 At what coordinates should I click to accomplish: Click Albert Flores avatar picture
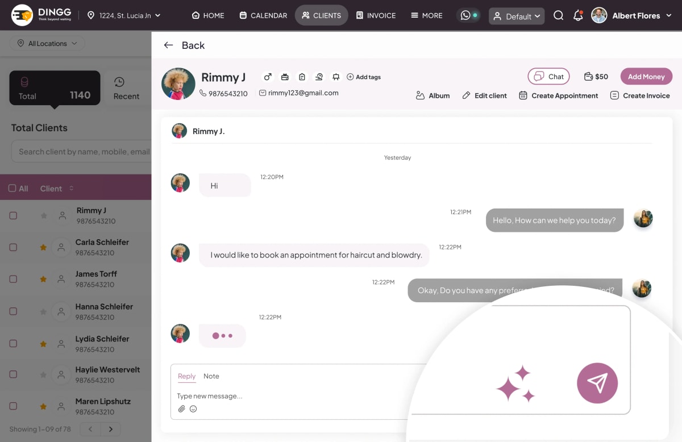pos(599,15)
